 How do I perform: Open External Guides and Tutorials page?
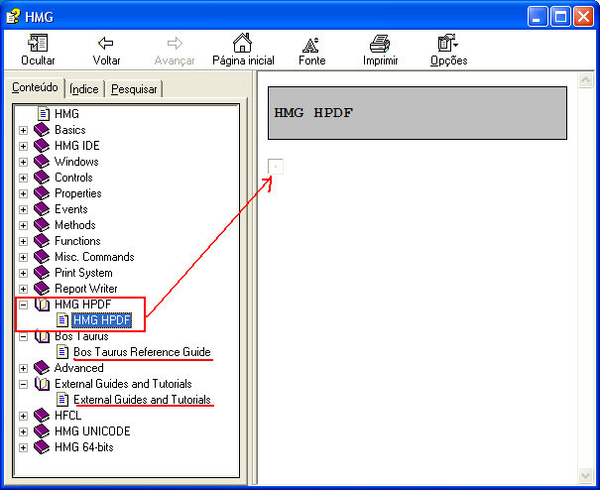click(142, 400)
